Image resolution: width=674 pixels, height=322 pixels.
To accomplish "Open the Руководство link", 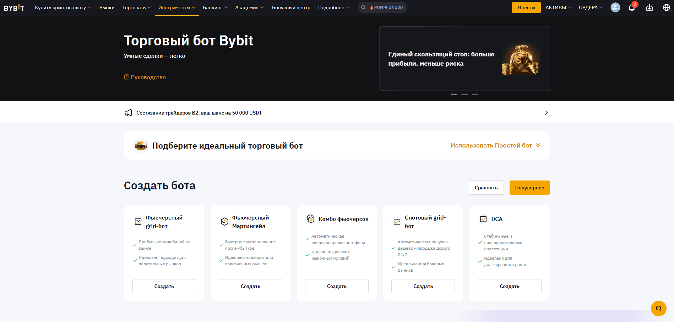I will click(x=145, y=77).
